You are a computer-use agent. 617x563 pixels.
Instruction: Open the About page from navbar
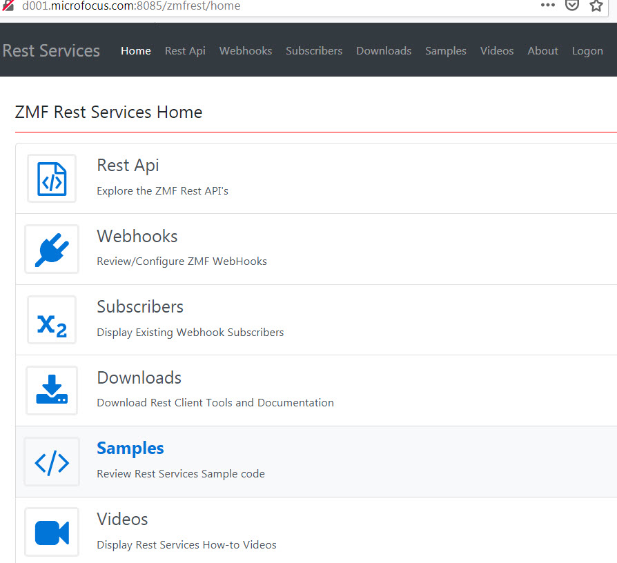(x=542, y=51)
